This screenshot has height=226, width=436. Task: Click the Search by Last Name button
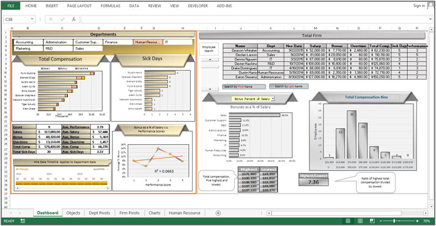tap(289, 86)
